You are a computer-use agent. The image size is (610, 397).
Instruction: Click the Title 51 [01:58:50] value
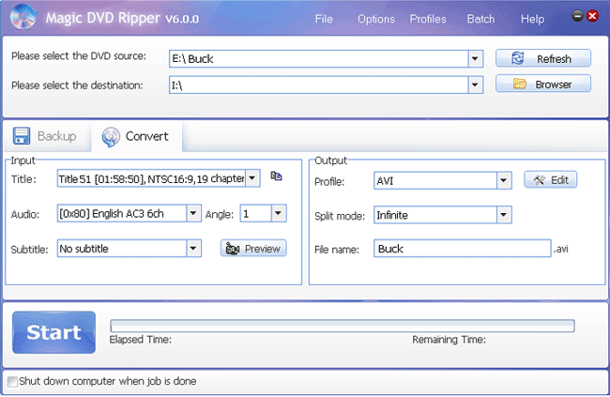pyautogui.click(x=151, y=178)
